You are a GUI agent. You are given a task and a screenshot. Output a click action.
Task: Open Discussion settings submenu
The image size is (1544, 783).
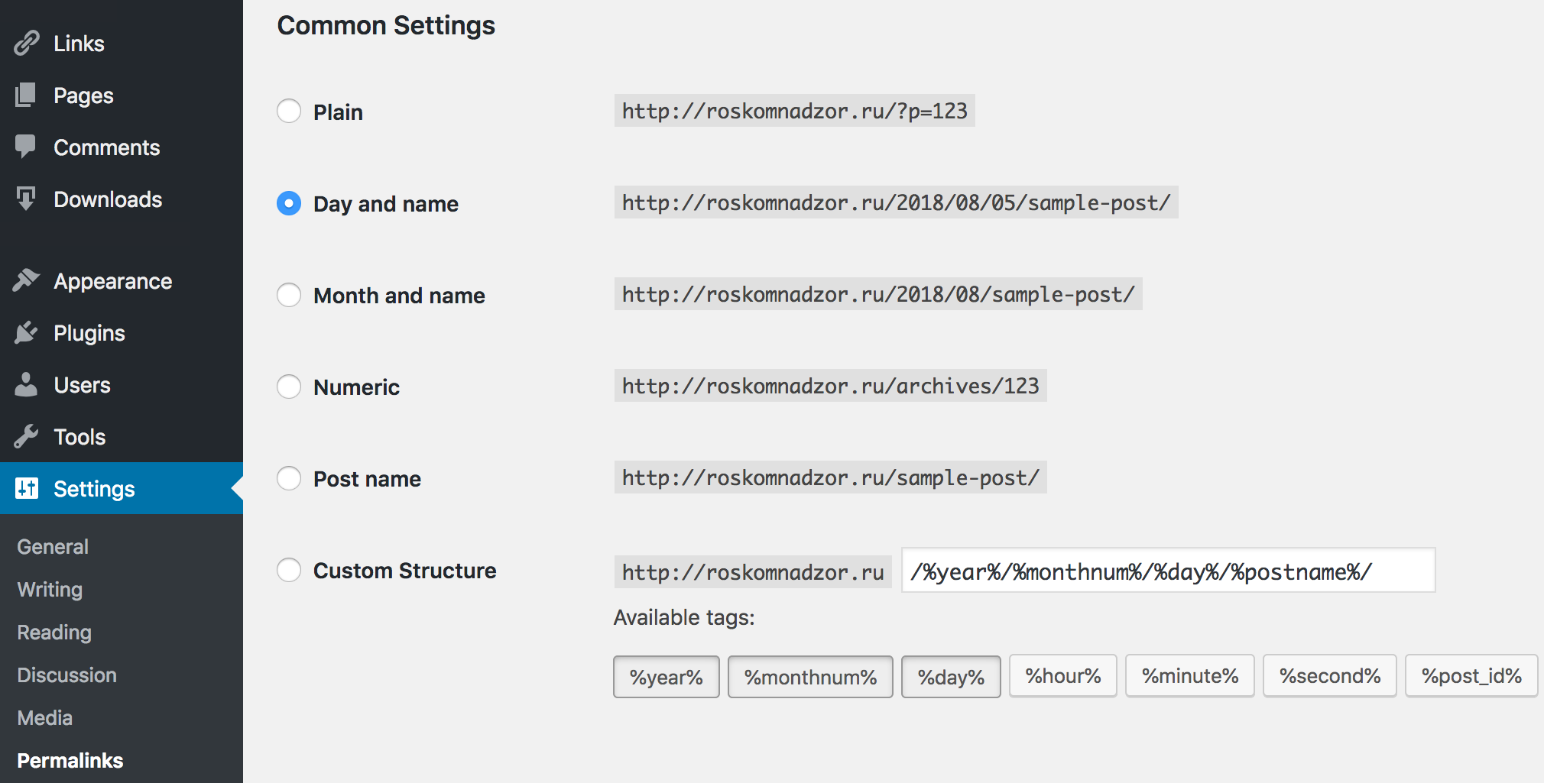pos(66,675)
